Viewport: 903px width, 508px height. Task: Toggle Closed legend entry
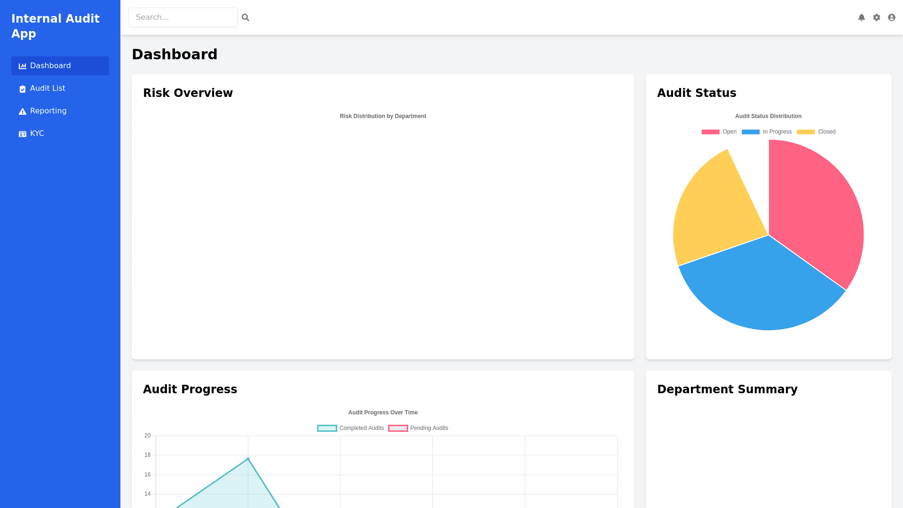[816, 132]
